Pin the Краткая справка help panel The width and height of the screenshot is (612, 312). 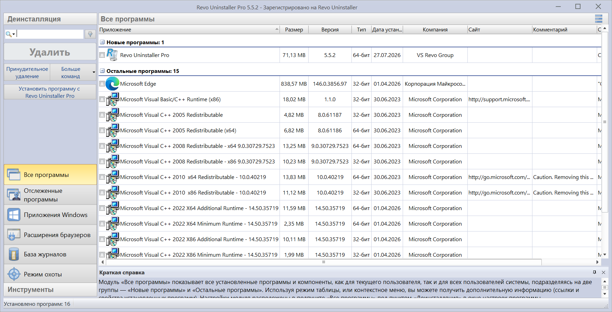click(595, 272)
